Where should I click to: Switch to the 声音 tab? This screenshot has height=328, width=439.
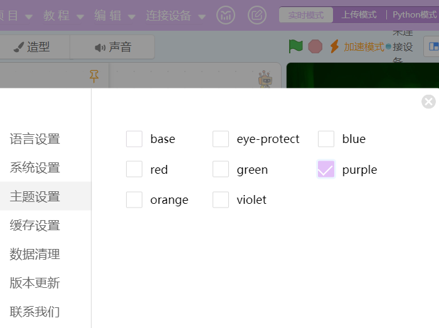click(112, 47)
